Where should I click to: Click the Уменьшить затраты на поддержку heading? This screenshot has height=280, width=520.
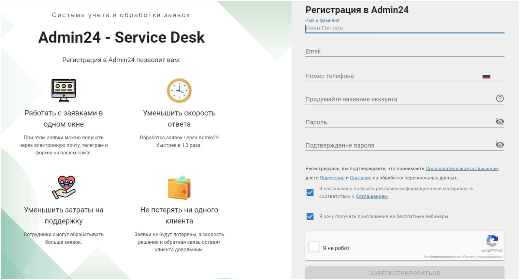tap(64, 215)
